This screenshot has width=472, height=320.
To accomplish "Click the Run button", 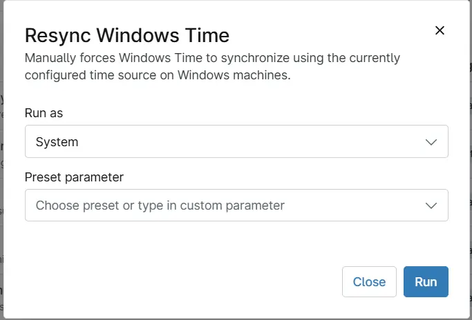I will pyautogui.click(x=426, y=281).
